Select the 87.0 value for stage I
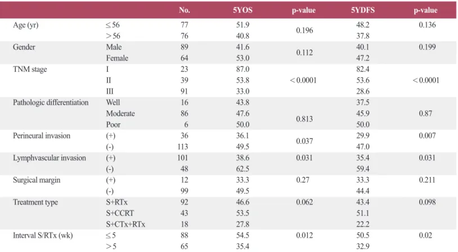 [x=243, y=69]
